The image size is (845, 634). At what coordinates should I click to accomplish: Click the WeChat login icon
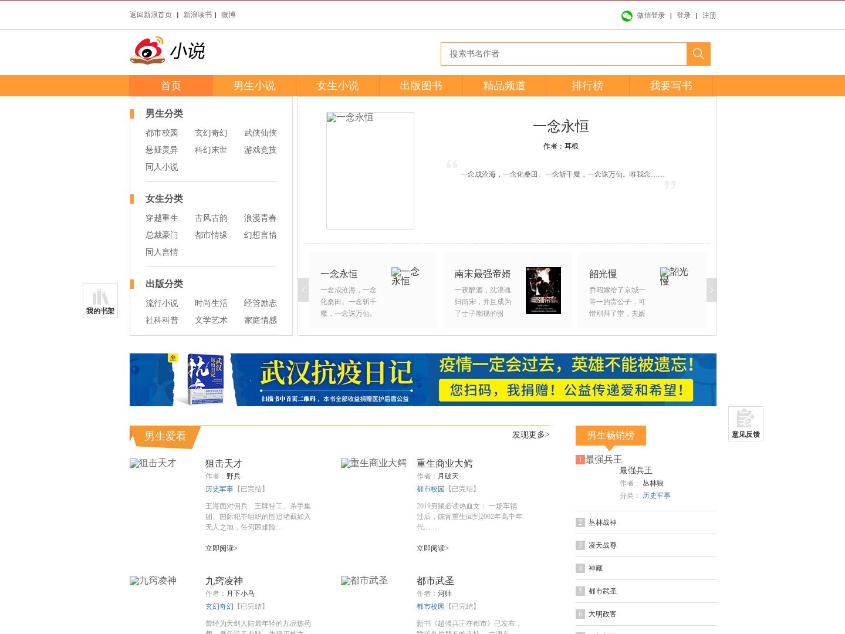click(x=627, y=16)
